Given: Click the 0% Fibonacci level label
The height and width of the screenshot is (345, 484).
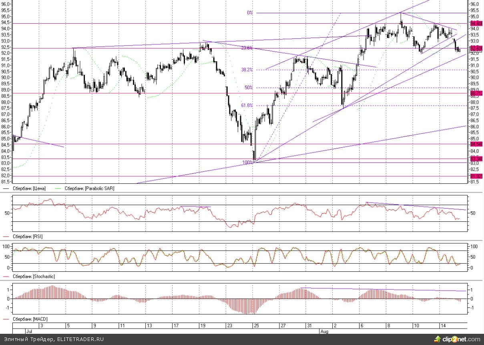Looking at the screenshot, I should point(250,13).
